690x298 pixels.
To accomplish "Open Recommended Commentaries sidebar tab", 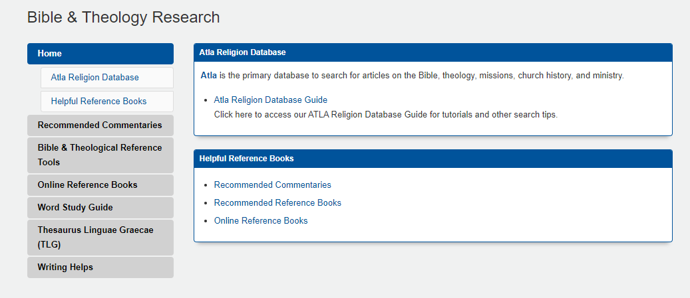I will tap(100, 125).
